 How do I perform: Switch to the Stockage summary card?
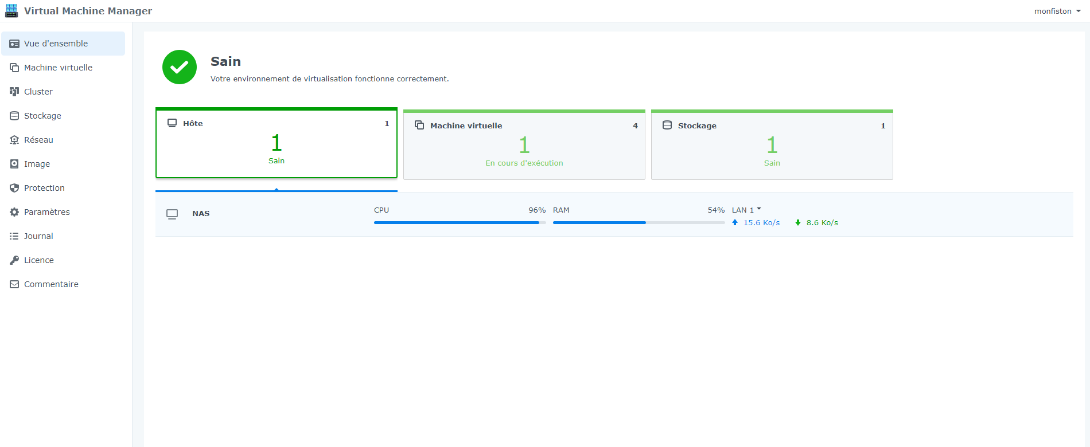(x=772, y=146)
